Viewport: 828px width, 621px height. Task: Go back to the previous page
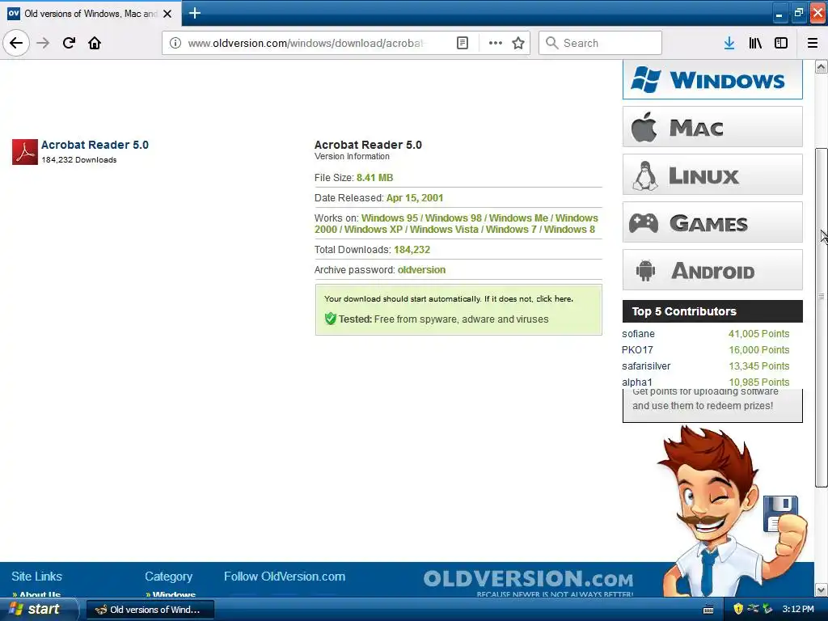(x=16, y=43)
